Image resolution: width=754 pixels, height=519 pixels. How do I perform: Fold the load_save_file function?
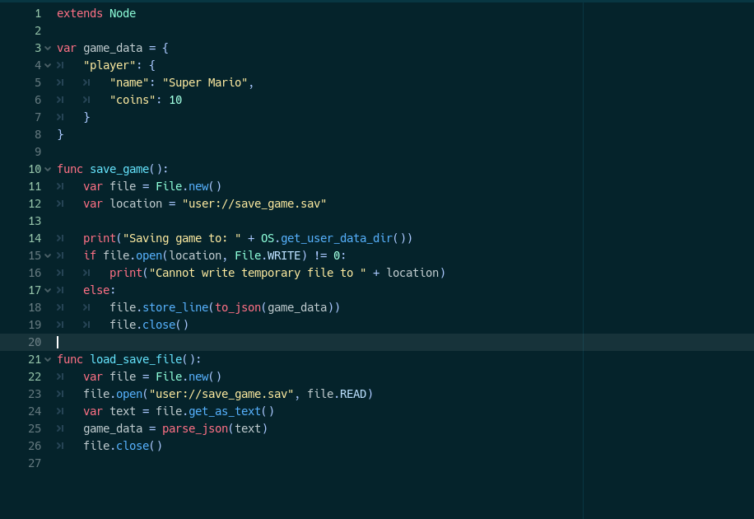click(x=48, y=359)
